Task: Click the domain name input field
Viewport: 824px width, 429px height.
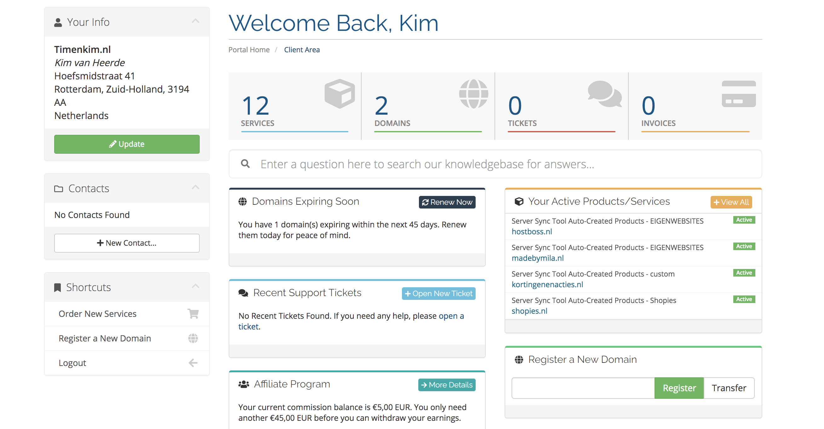Action: coord(583,388)
